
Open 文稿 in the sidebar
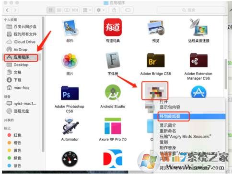click(x=14, y=72)
